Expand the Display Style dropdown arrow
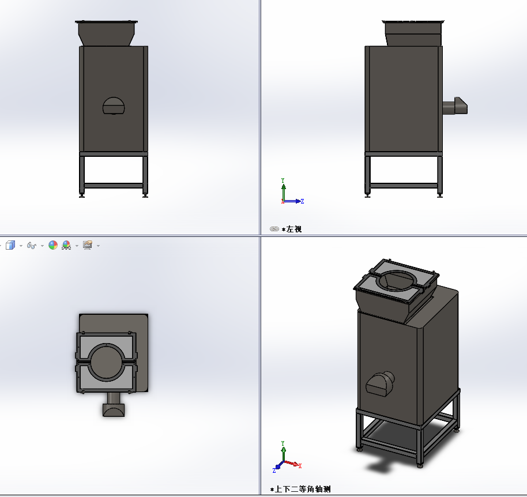The height and width of the screenshot is (497, 527). pyautogui.click(x=21, y=246)
